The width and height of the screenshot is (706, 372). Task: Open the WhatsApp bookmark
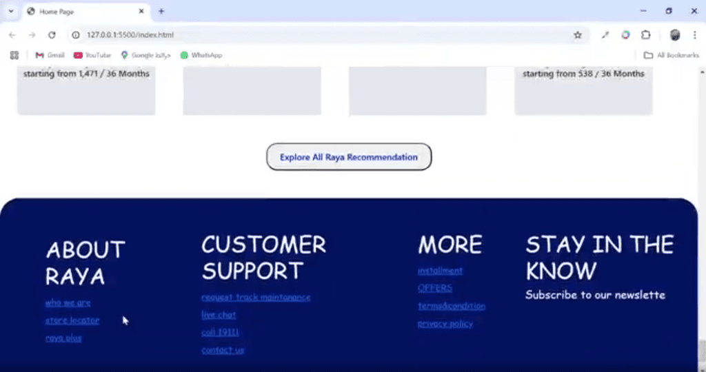click(201, 55)
